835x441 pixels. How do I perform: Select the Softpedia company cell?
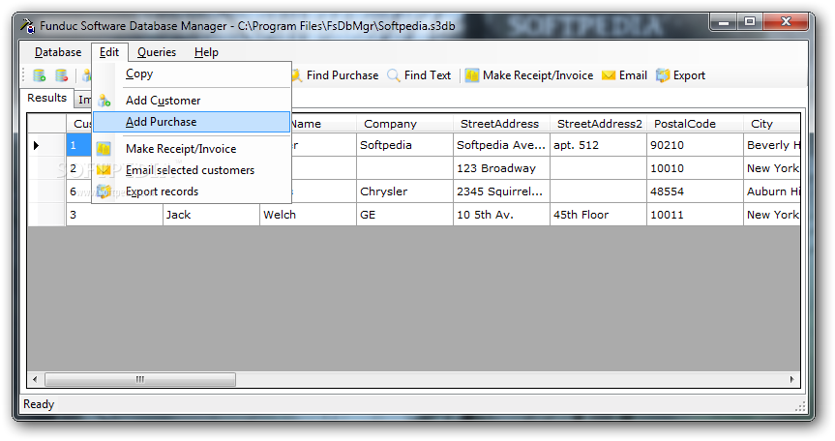pos(404,145)
